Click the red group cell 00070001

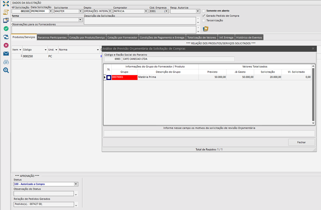pyautogui.click(x=125, y=77)
